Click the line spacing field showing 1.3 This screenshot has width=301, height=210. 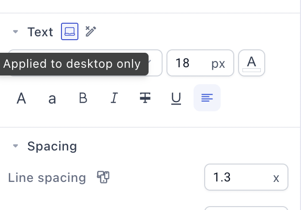click(246, 177)
